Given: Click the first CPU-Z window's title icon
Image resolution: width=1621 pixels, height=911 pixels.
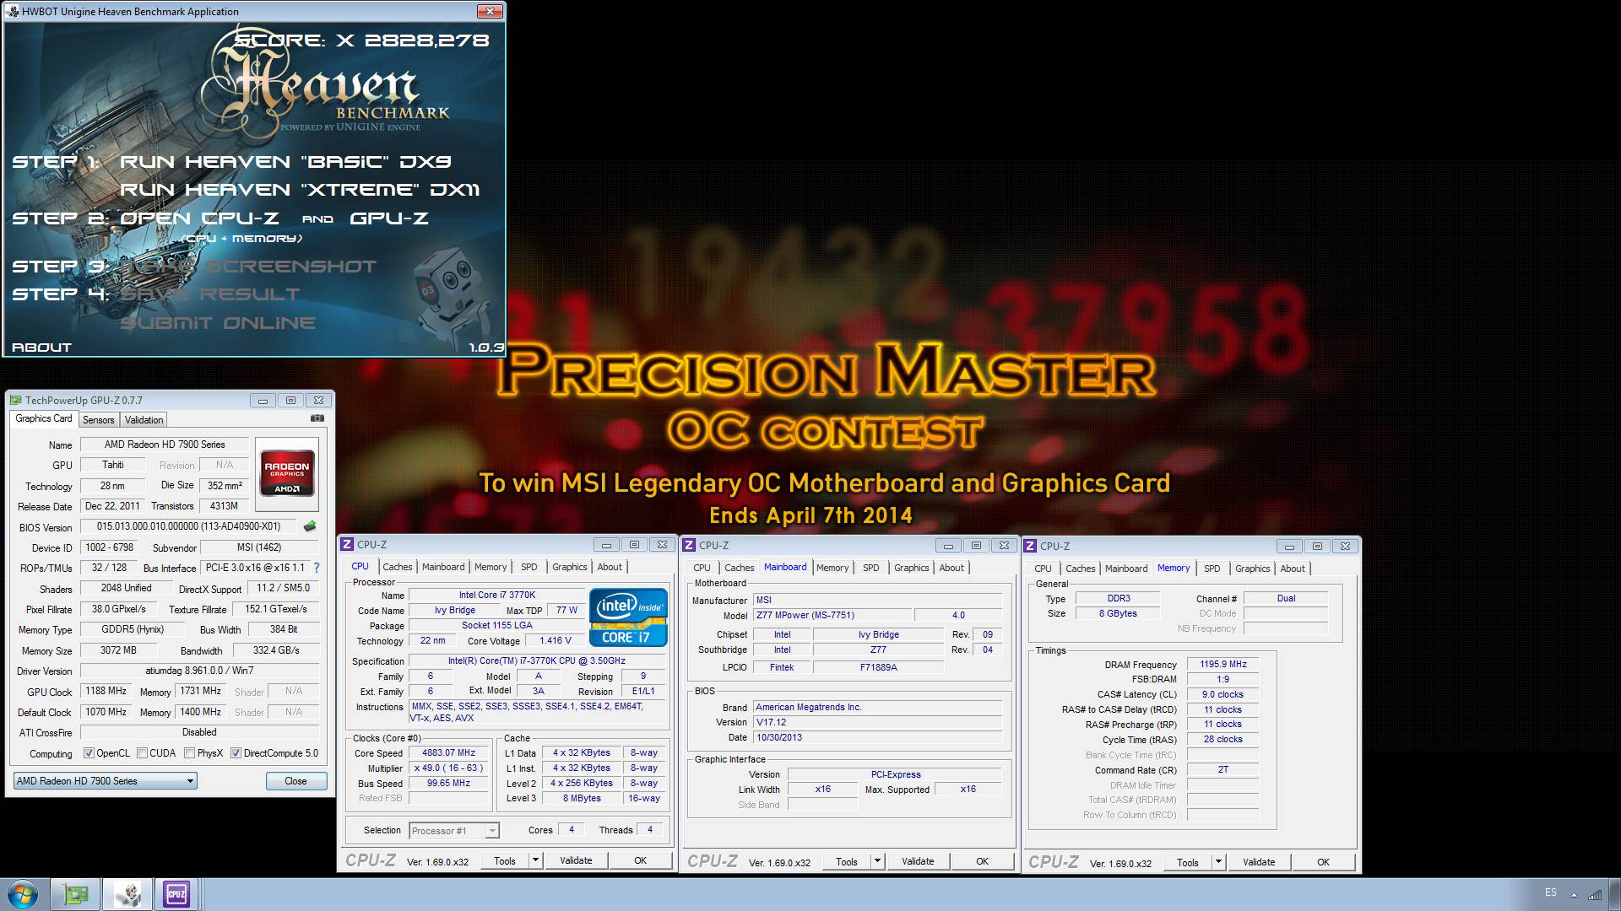Looking at the screenshot, I should coord(347,545).
